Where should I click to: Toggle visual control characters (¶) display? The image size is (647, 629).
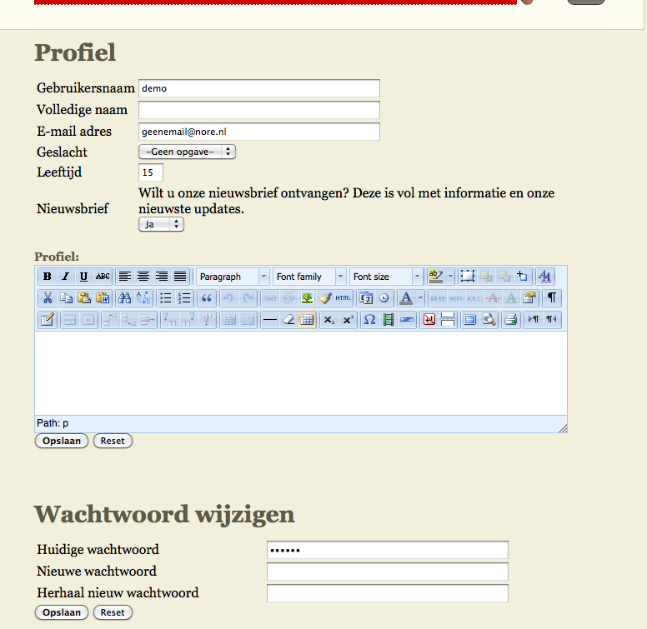[x=552, y=298]
